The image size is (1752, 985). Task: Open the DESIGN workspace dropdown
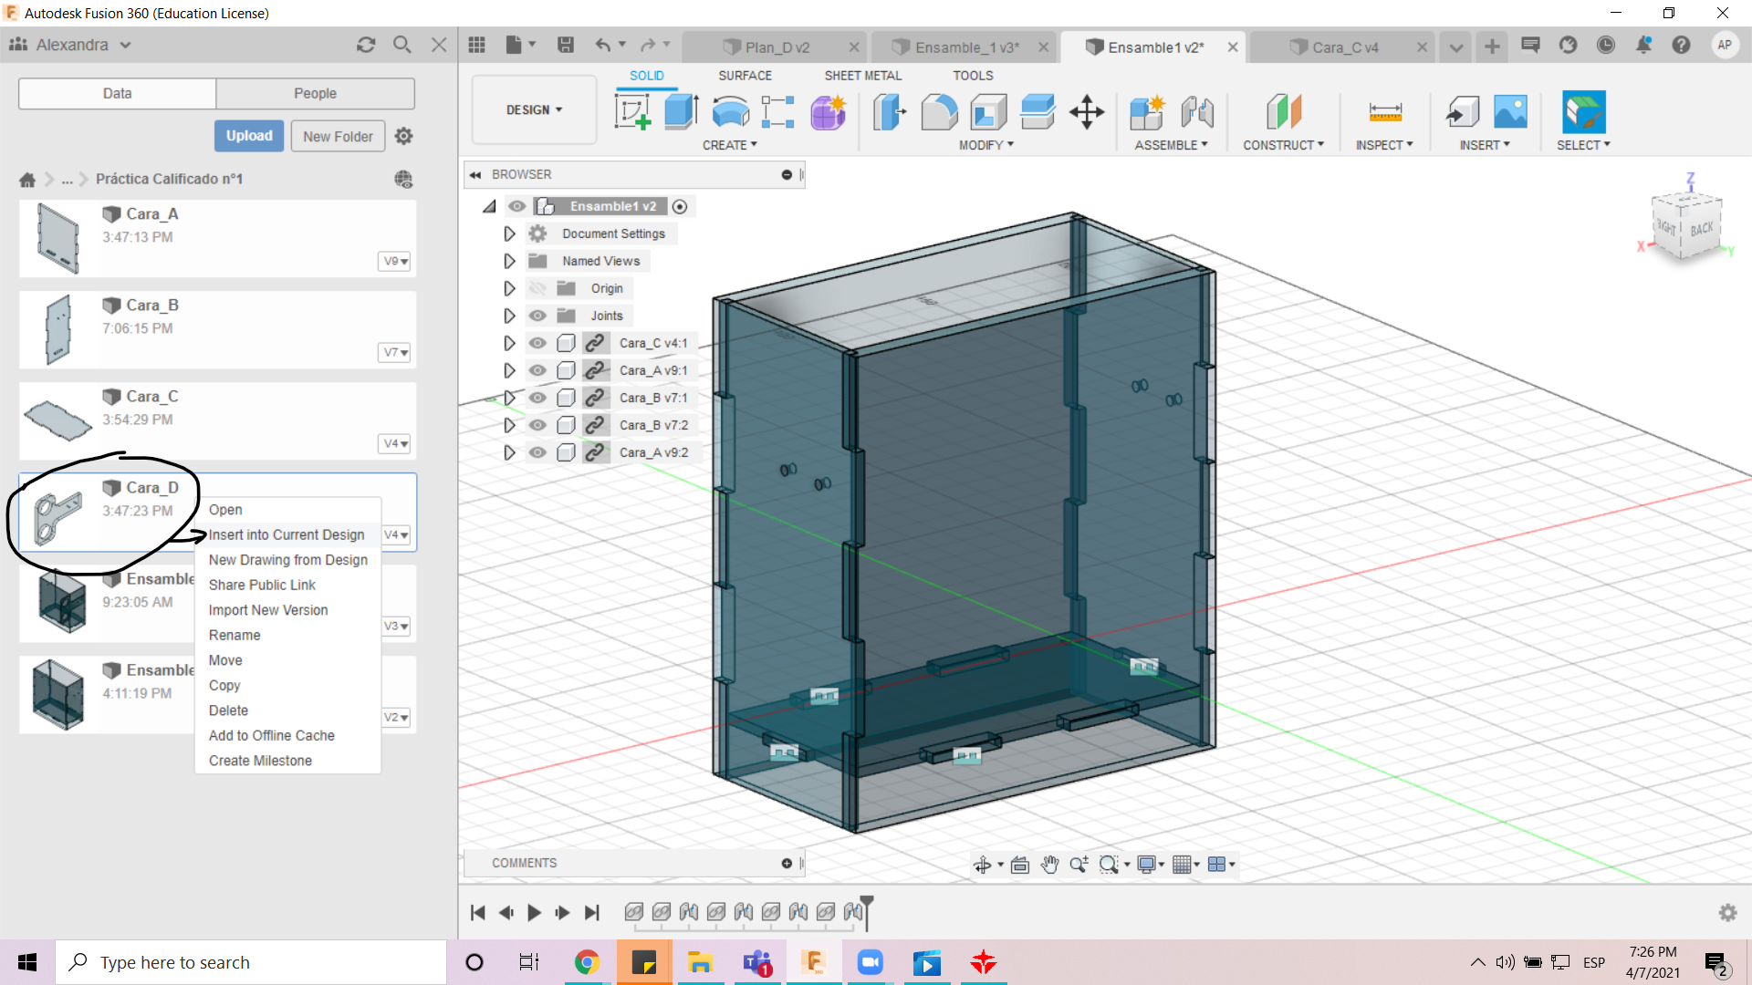click(534, 109)
